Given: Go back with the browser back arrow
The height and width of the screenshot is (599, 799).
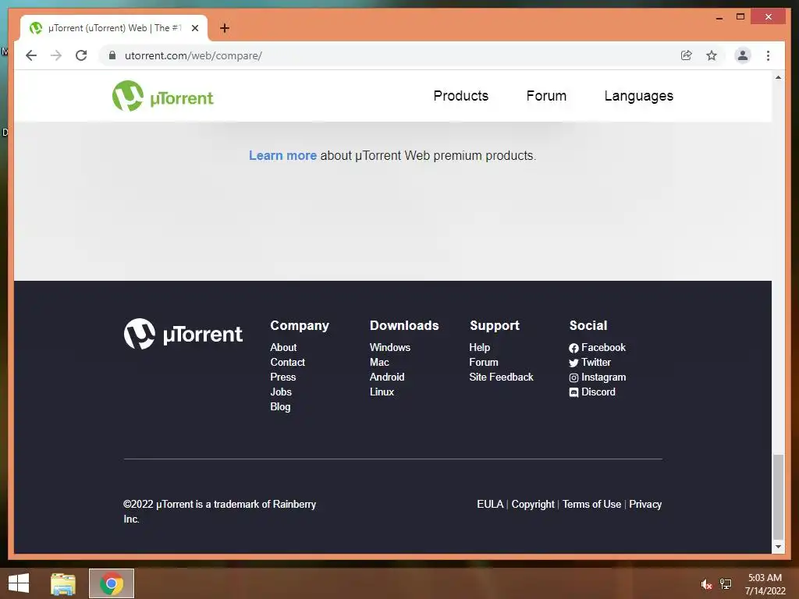Looking at the screenshot, I should (x=31, y=55).
